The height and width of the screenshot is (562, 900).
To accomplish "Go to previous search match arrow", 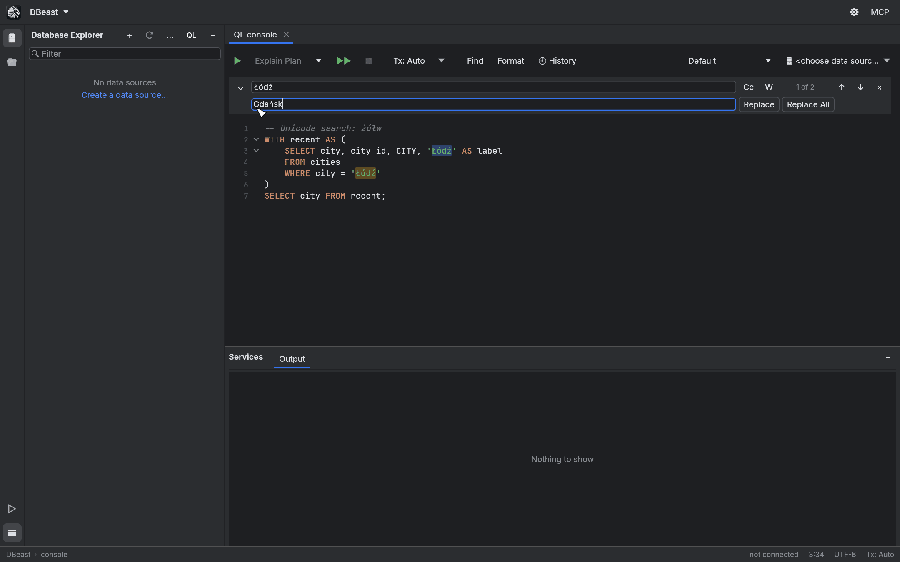I will pos(842,87).
